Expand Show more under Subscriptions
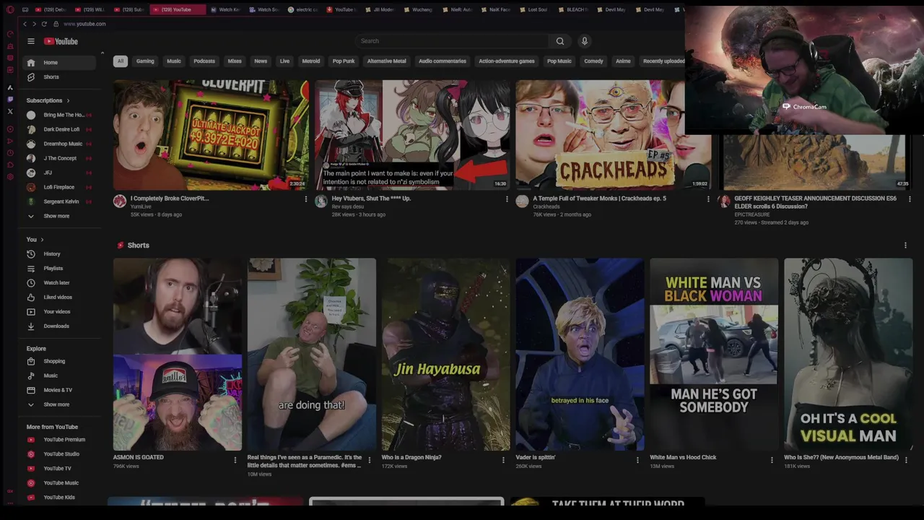Image resolution: width=924 pixels, height=520 pixels. tap(60, 216)
